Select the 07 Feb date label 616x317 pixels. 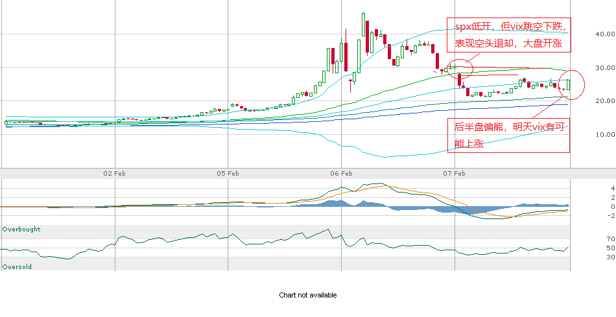(x=455, y=173)
